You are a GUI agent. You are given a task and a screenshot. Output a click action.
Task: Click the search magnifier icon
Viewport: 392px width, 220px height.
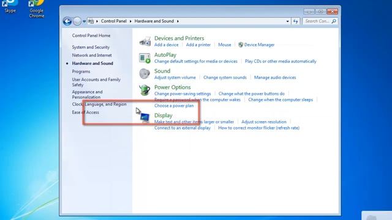tap(334, 21)
